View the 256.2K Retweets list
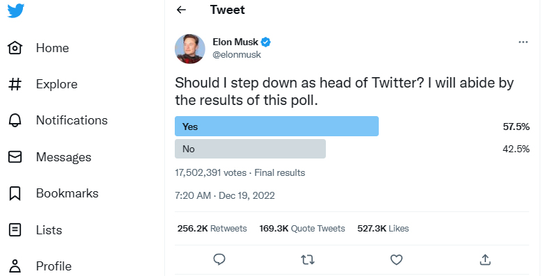The width and height of the screenshot is (541, 276). pos(212,229)
